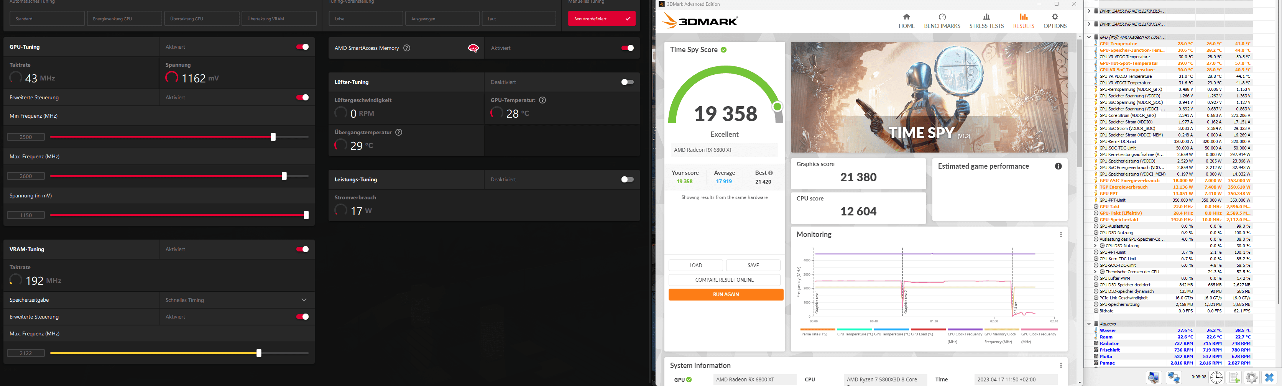Enable Leistungs-Tuning switch
1282x386 pixels.
[627, 179]
